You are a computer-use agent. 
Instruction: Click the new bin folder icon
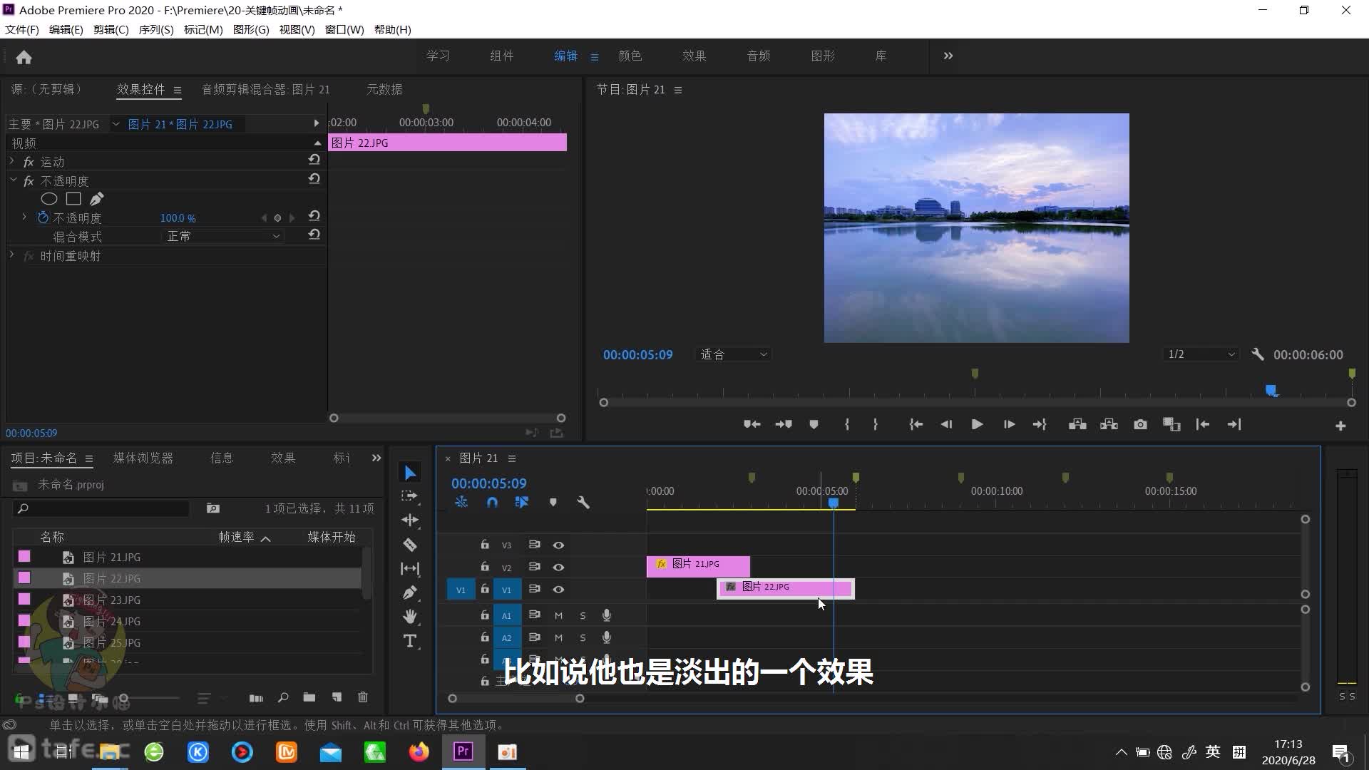(309, 697)
